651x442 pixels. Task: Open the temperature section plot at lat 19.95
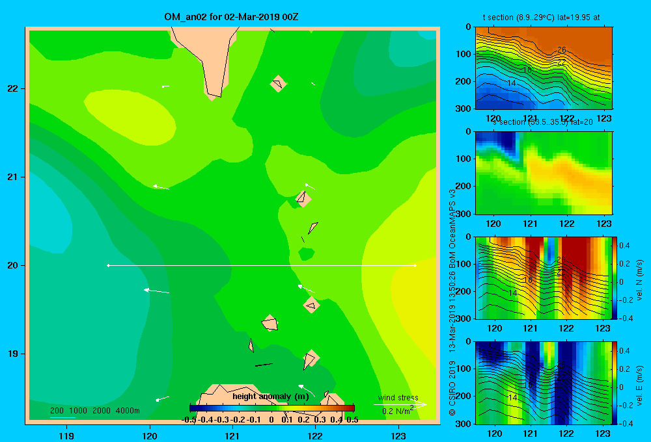pyautogui.click(x=544, y=68)
